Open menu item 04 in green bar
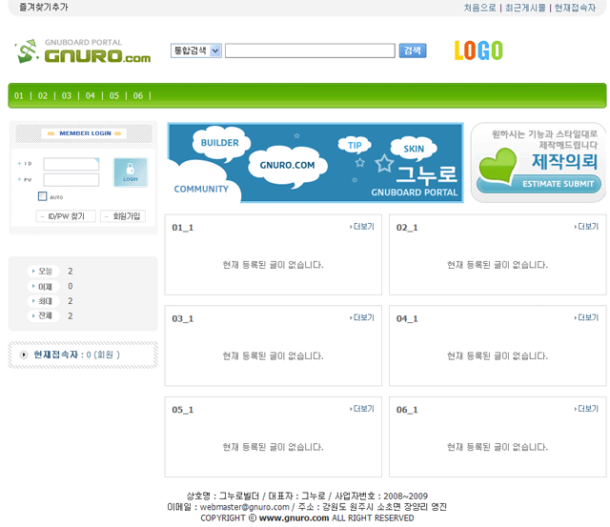Viewport: 610px width, 527px height. (91, 95)
